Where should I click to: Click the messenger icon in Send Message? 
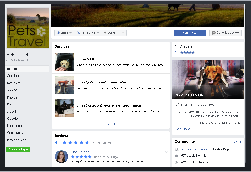click(x=214, y=33)
